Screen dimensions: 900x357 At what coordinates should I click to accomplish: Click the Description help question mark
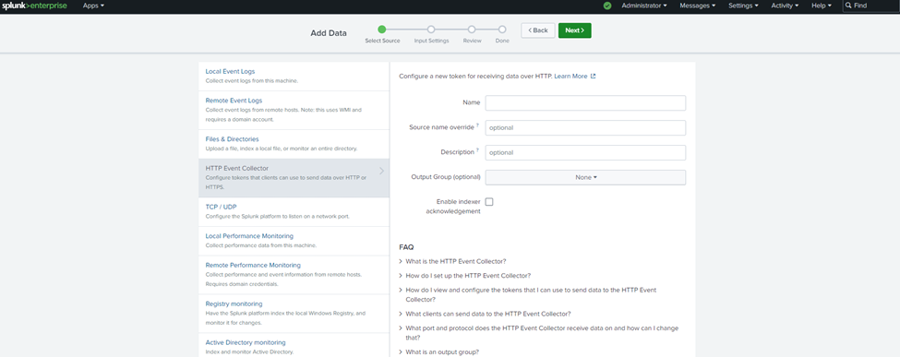pos(477,150)
